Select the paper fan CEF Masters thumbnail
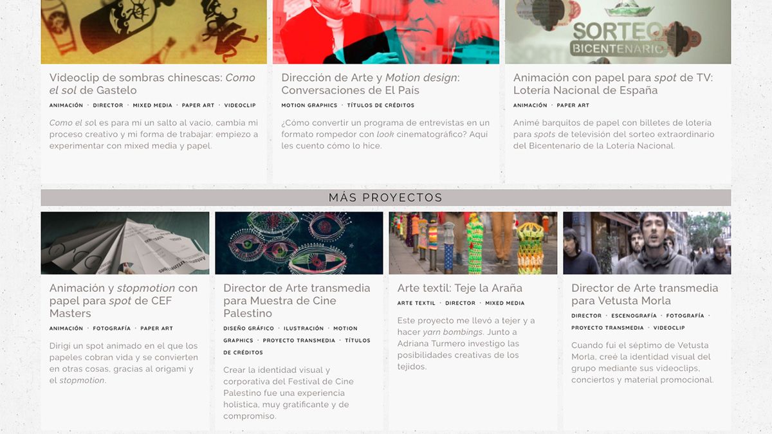The height and width of the screenshot is (434, 772). (x=125, y=243)
